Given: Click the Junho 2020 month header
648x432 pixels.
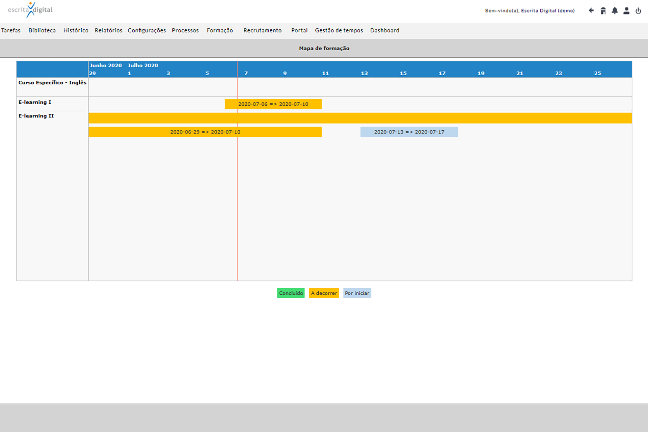Looking at the screenshot, I should coord(106,65).
